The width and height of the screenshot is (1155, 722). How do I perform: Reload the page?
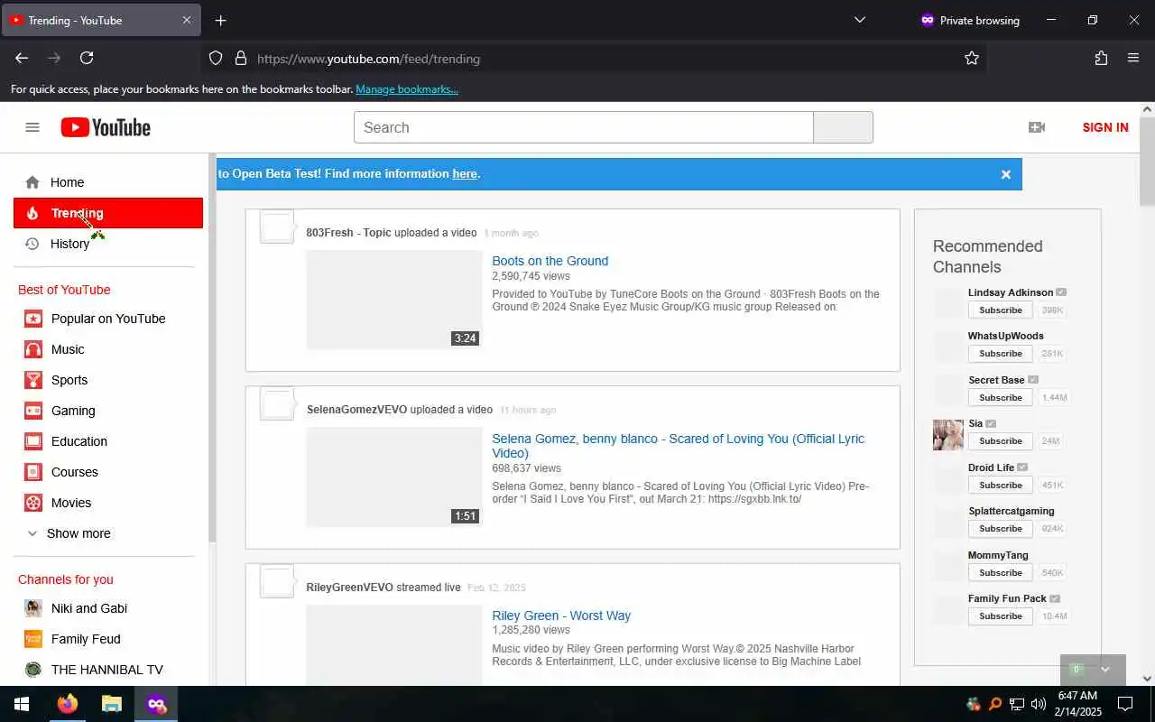pyautogui.click(x=87, y=58)
